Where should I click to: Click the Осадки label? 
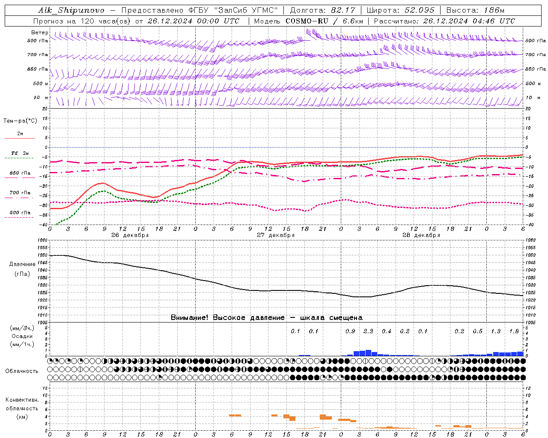[x=22, y=336]
